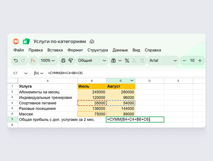Open the column C header dropdown arrow

[132, 81]
